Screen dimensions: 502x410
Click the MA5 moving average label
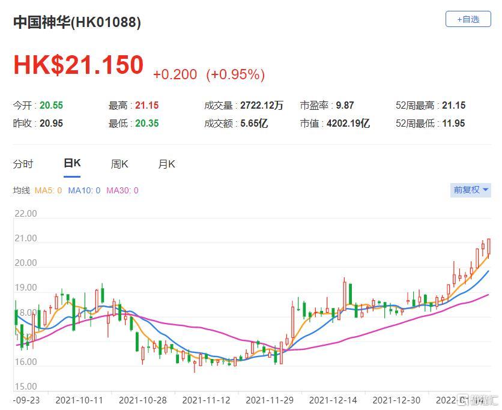(x=49, y=191)
